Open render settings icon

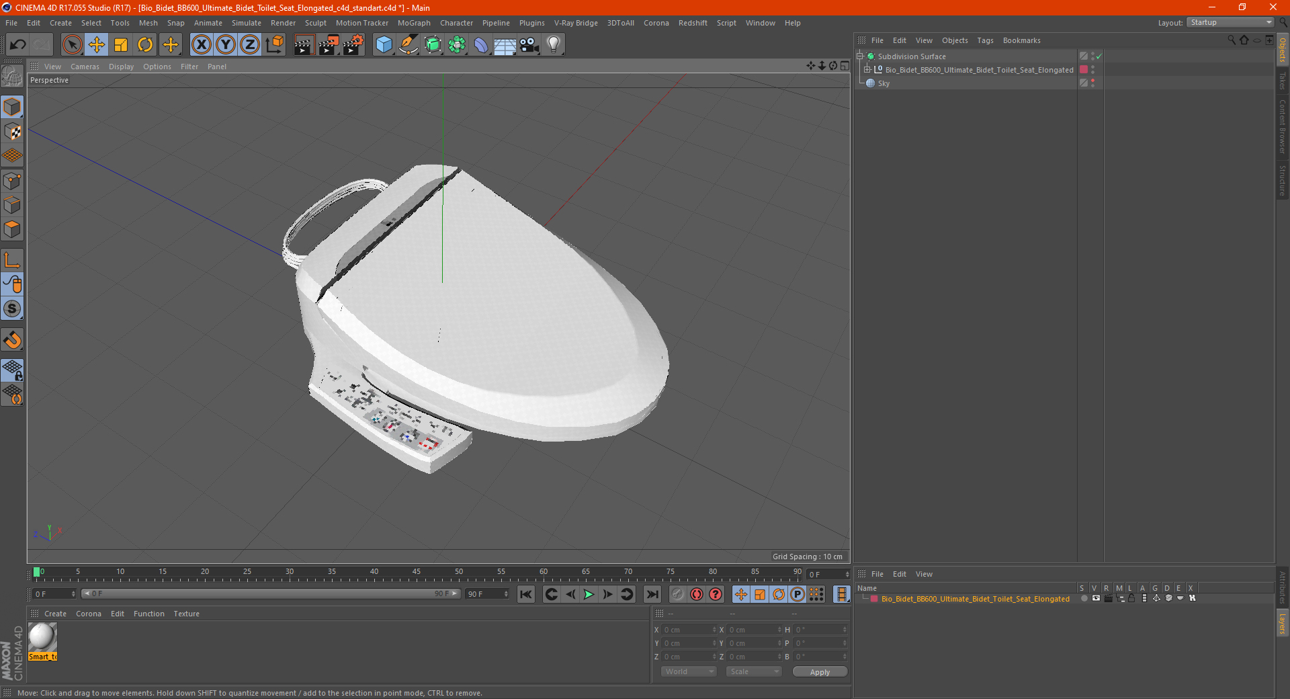(x=353, y=45)
